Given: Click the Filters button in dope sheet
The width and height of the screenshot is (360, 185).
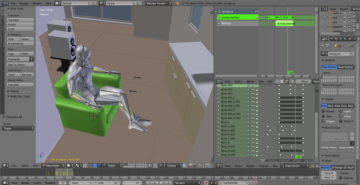Looking at the screenshot, I should coord(303,81).
